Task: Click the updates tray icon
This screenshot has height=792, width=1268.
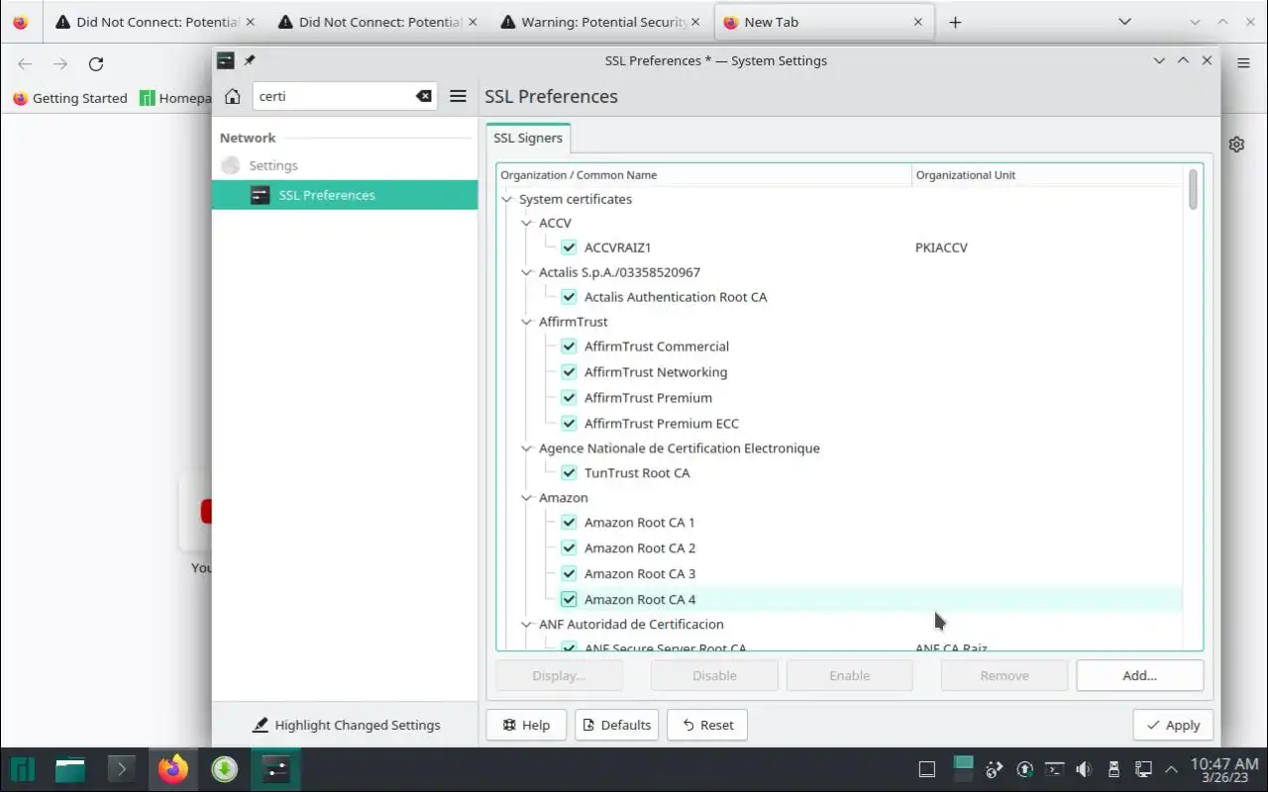Action: coord(1025,769)
